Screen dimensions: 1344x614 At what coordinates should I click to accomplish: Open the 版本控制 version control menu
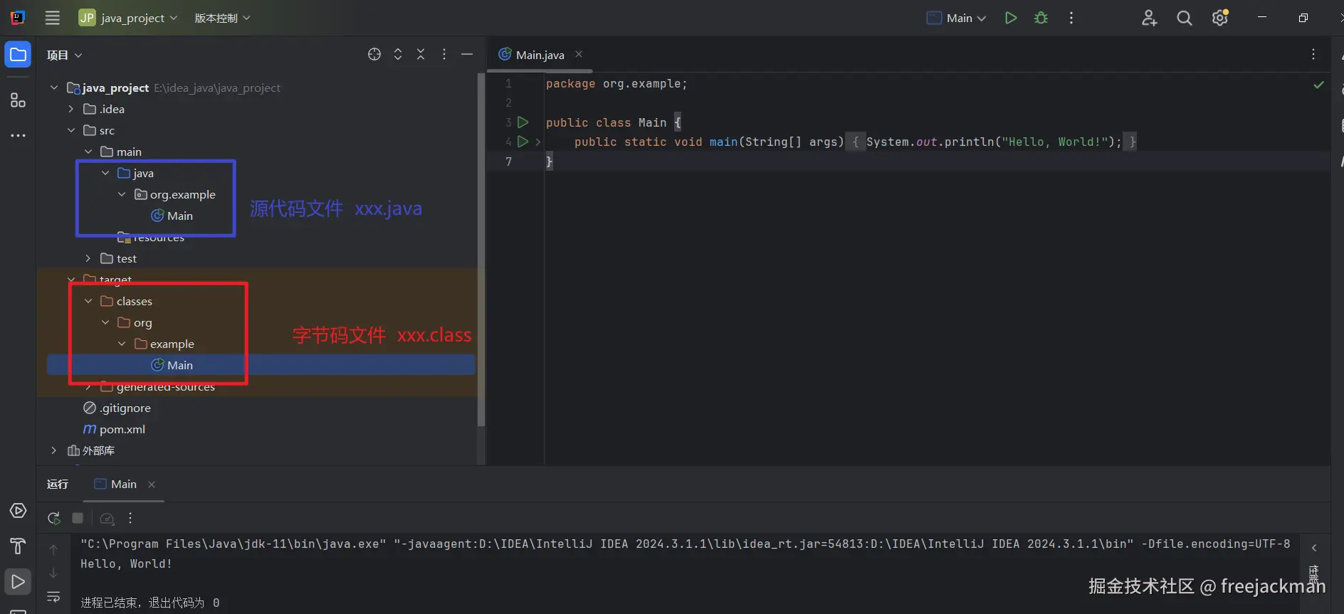click(222, 18)
